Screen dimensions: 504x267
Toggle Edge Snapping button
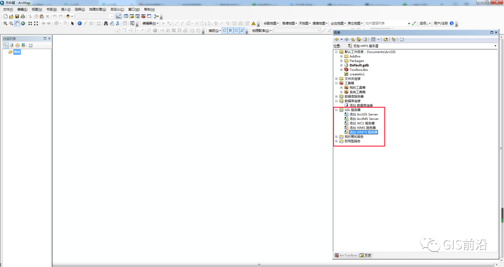pos(242,30)
